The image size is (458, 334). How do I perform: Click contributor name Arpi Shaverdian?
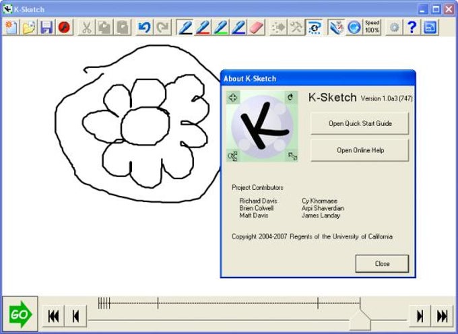323,208
